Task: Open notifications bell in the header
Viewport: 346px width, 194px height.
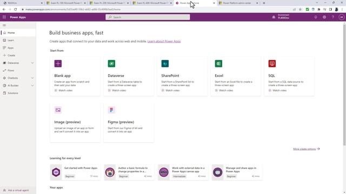Action: pyautogui.click(x=316, y=17)
